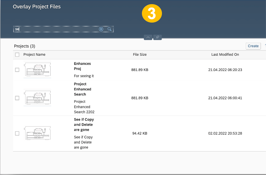Open See if Copy and Delete title
The image size is (266, 175).
tap(84, 125)
